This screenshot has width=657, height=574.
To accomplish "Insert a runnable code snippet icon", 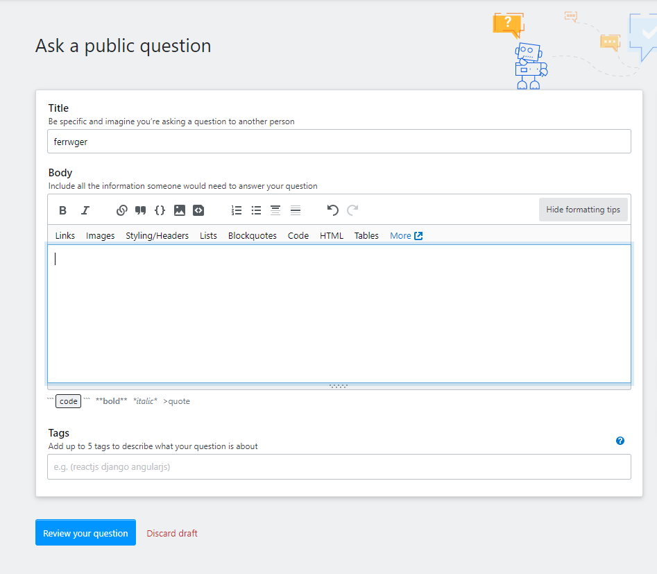I will [198, 210].
